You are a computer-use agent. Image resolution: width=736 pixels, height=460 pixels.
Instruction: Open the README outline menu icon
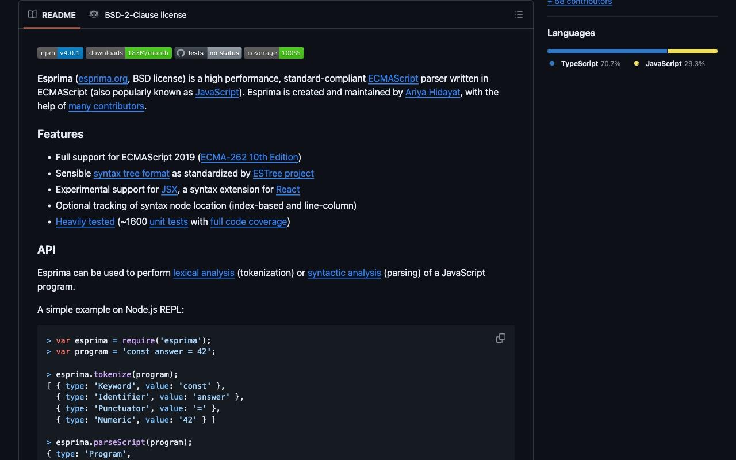[x=519, y=15]
